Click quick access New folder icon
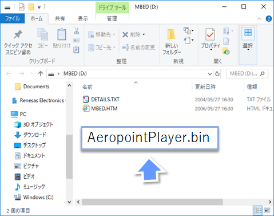274x216 pixels. pyautogui.click(x=31, y=7)
